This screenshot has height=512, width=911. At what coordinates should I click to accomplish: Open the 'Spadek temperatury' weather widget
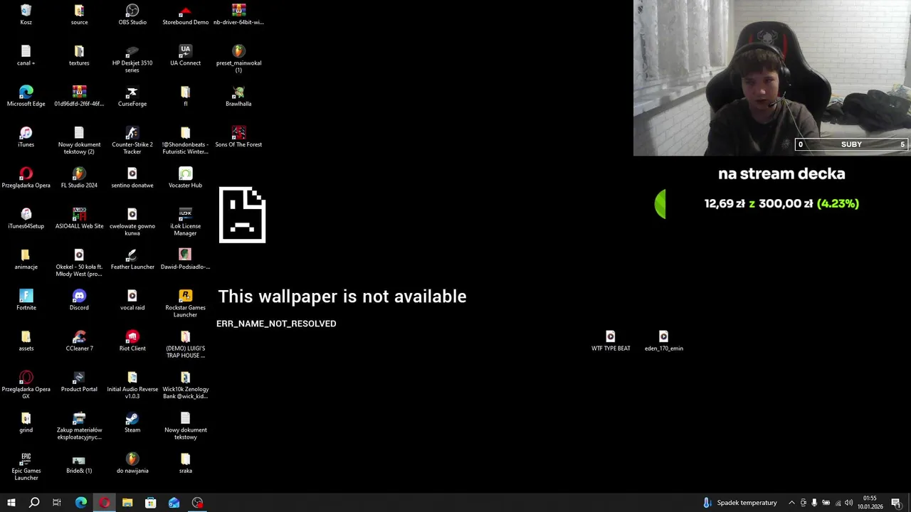tap(740, 503)
